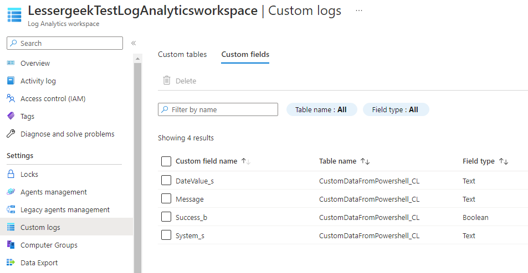Open the Legacy agents management link

click(x=65, y=209)
